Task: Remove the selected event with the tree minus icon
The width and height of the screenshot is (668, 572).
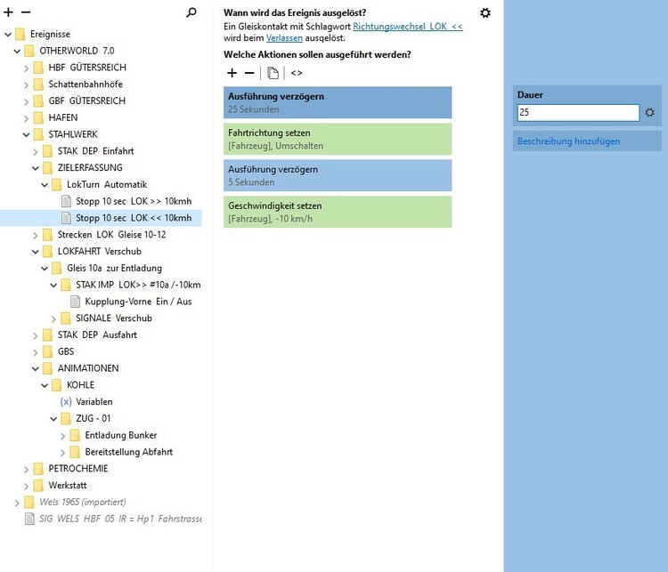Action: click(26, 12)
